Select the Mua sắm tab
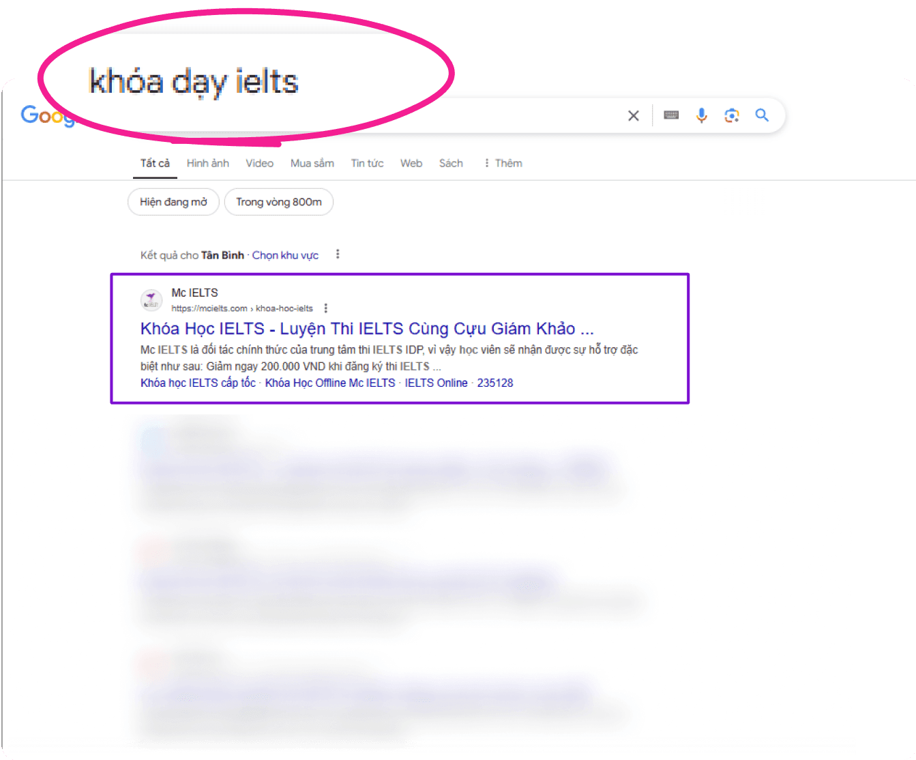 (312, 163)
